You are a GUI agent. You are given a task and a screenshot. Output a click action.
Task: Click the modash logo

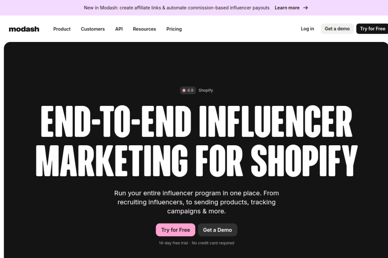tap(24, 29)
